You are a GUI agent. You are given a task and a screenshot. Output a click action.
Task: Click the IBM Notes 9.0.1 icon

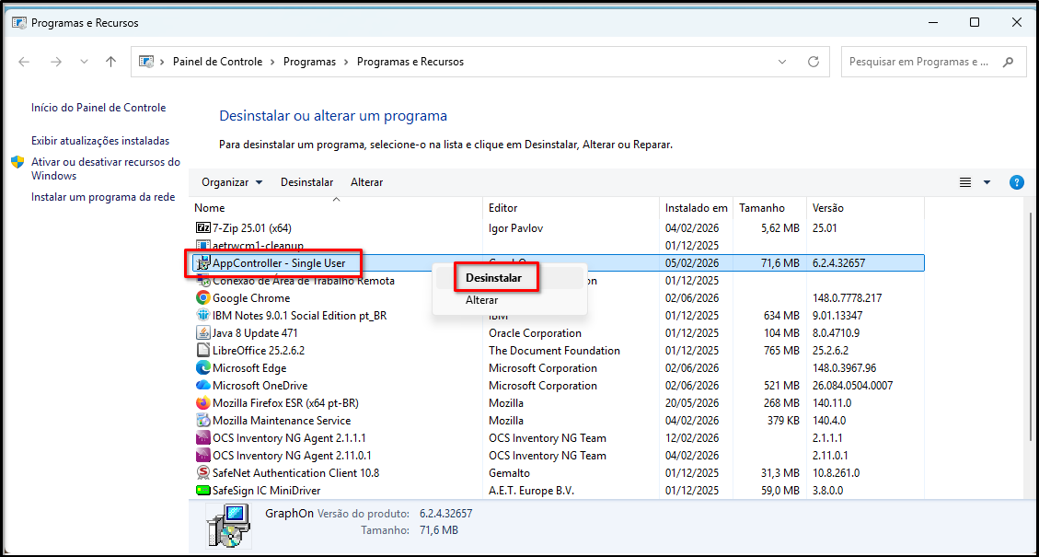[x=203, y=316]
